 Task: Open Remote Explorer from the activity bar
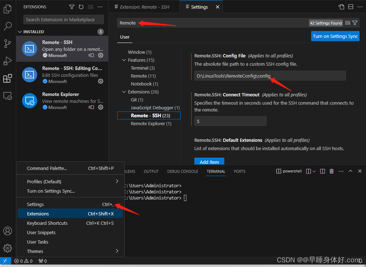click(x=8, y=96)
